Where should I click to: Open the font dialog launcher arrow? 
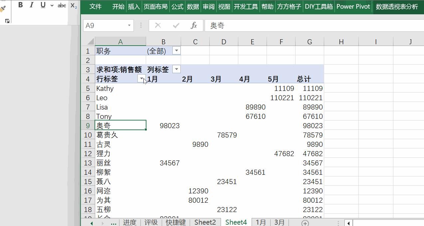click(7, 21)
